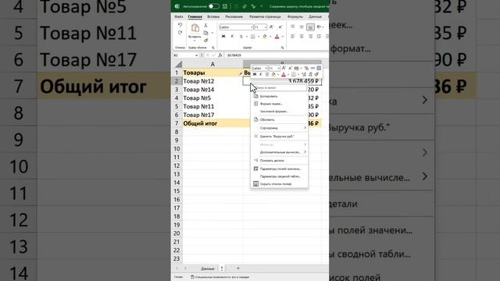Open the Clipboard group dialog launcher
Image resolution: width=500 pixels, height=281 pixels.
pyautogui.click(x=213, y=48)
